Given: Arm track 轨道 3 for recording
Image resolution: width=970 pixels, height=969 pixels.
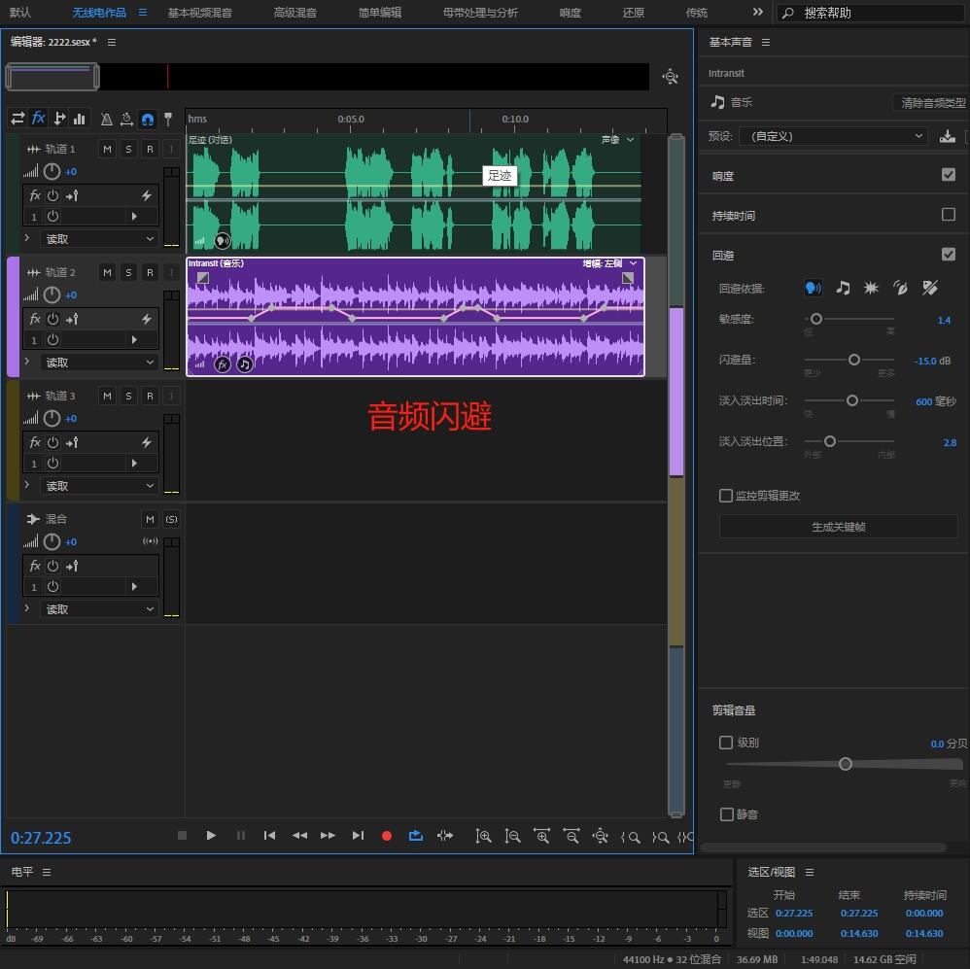Looking at the screenshot, I should click(150, 396).
